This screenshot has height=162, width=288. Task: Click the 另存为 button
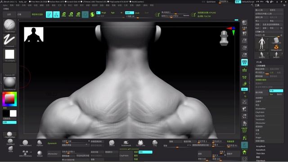pos(276,10)
